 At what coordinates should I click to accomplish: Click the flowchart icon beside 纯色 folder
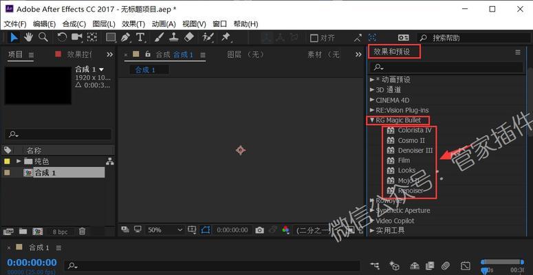[110, 162]
